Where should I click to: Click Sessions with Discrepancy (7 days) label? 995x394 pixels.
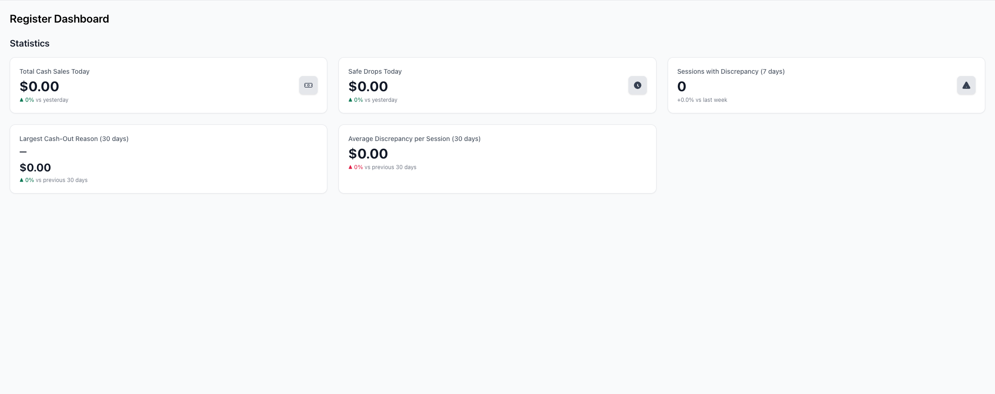click(x=730, y=71)
